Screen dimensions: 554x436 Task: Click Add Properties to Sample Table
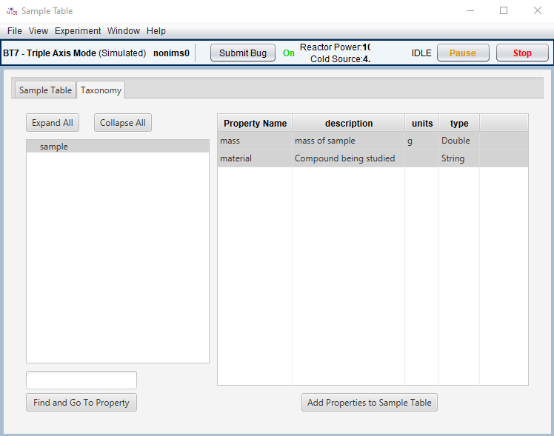370,403
